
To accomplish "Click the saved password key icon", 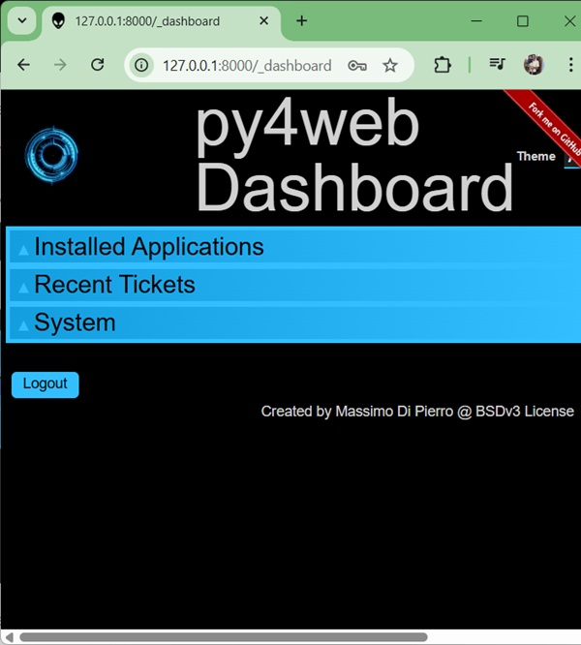I will click(357, 66).
